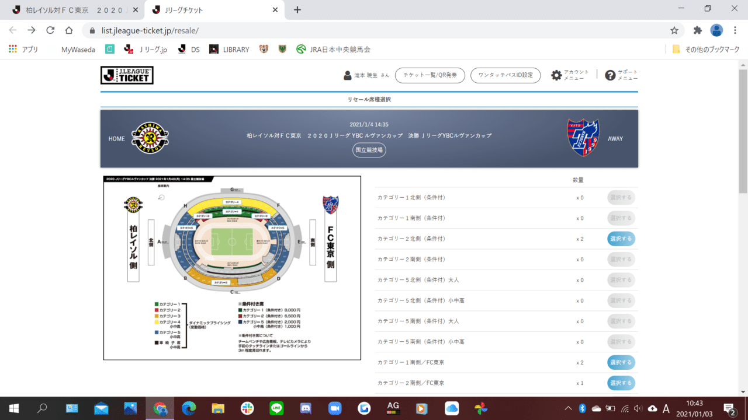Open File Explorer from the taskbar
Screen dimensions: 748x420
point(218,408)
